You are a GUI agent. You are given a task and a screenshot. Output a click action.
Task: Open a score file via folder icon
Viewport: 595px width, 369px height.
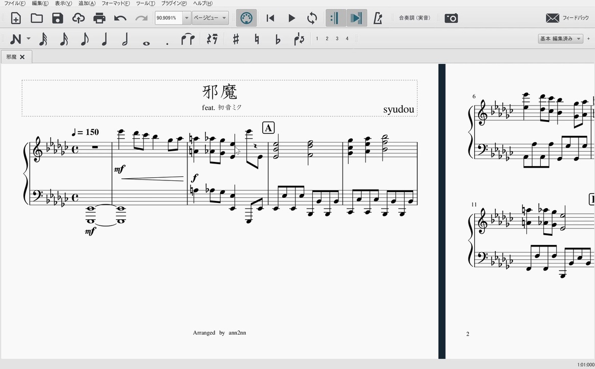pyautogui.click(x=36, y=18)
